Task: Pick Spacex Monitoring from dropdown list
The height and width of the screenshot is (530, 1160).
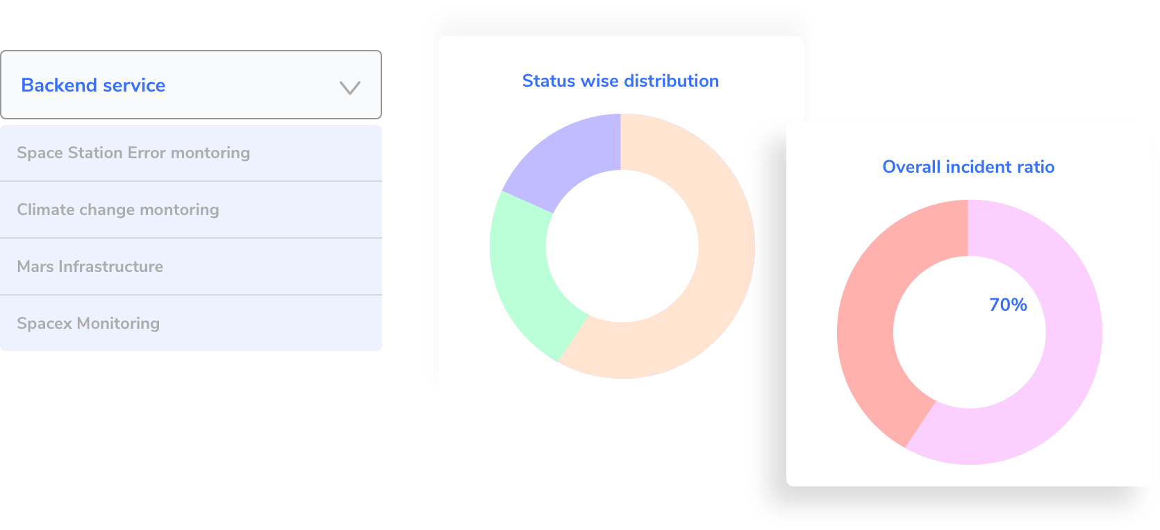Action: (x=191, y=323)
